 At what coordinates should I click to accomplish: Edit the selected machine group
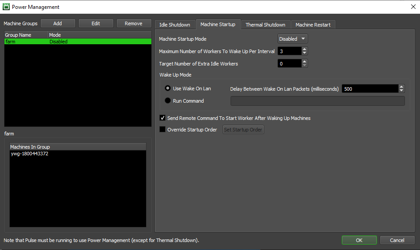click(x=96, y=23)
